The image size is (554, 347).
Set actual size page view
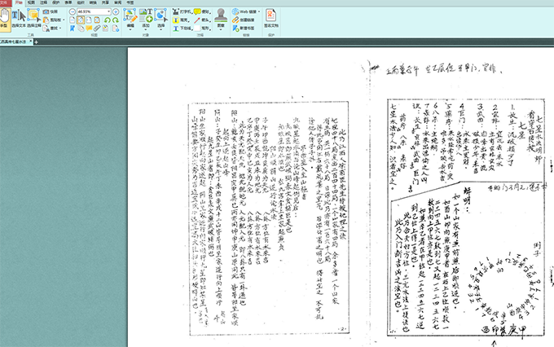coord(72,20)
